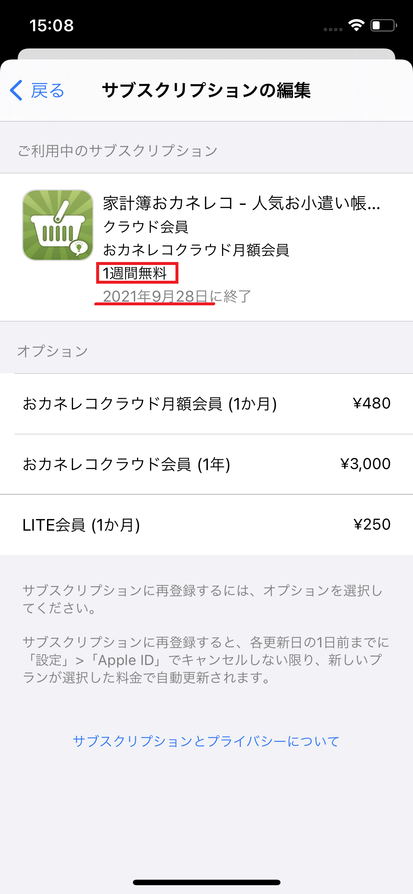This screenshot has height=894, width=413.
Task: Tap the ¥3,000 yearly price
Action: point(365,464)
